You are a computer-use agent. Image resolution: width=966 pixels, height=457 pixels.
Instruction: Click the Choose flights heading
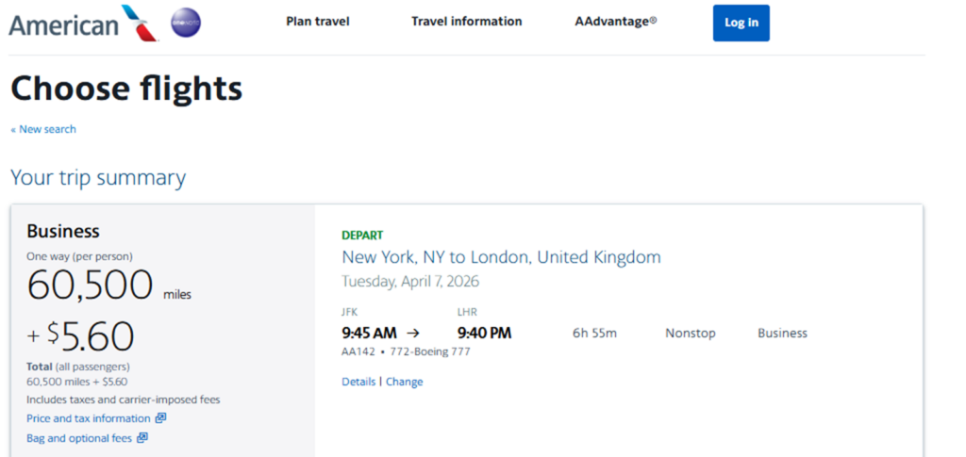[x=127, y=88]
